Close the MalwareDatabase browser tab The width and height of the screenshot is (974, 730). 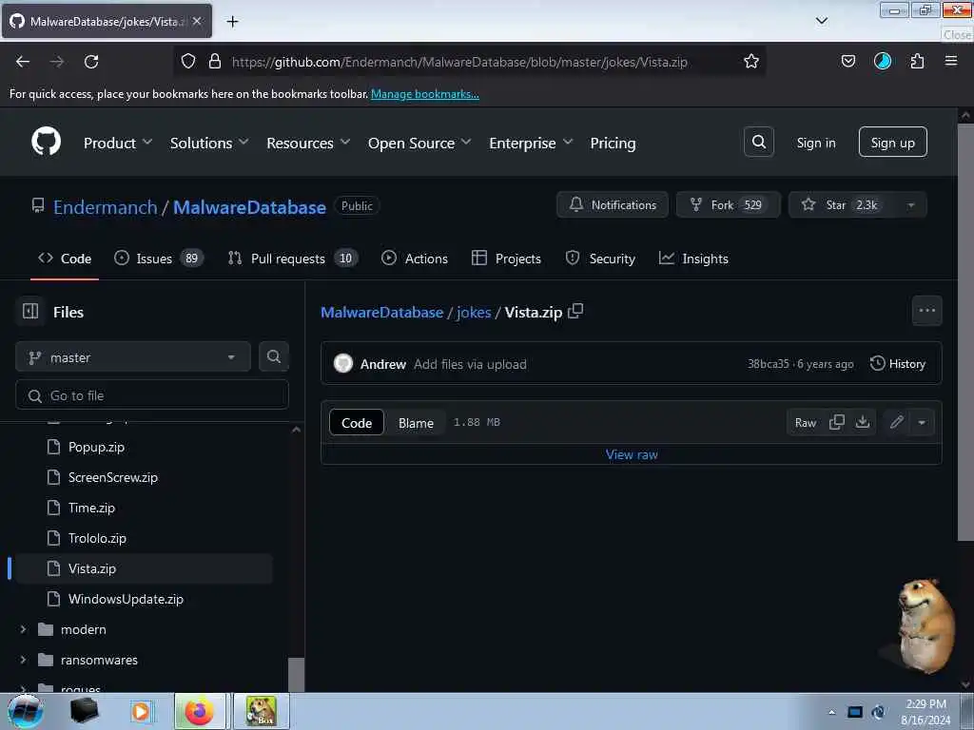point(197,21)
